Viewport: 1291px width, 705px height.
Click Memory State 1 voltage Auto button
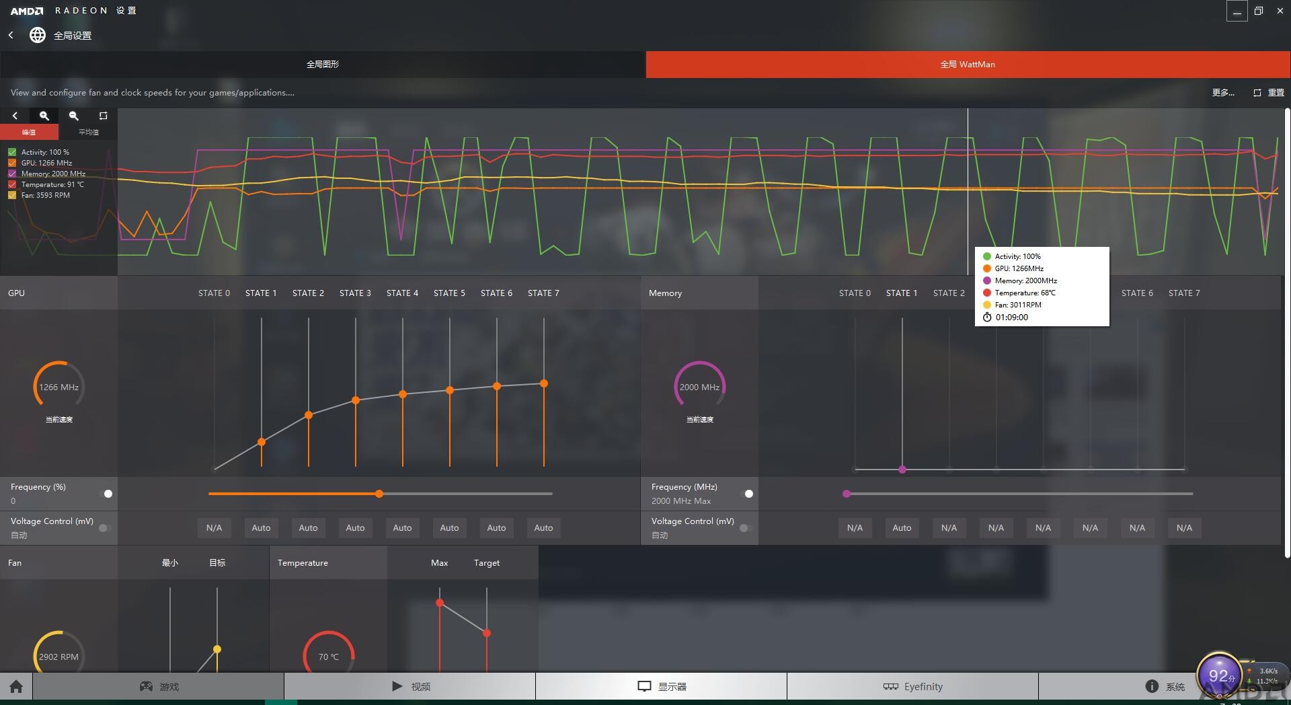click(902, 528)
